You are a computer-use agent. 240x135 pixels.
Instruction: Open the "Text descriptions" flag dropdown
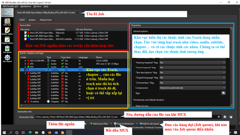pos(193,73)
